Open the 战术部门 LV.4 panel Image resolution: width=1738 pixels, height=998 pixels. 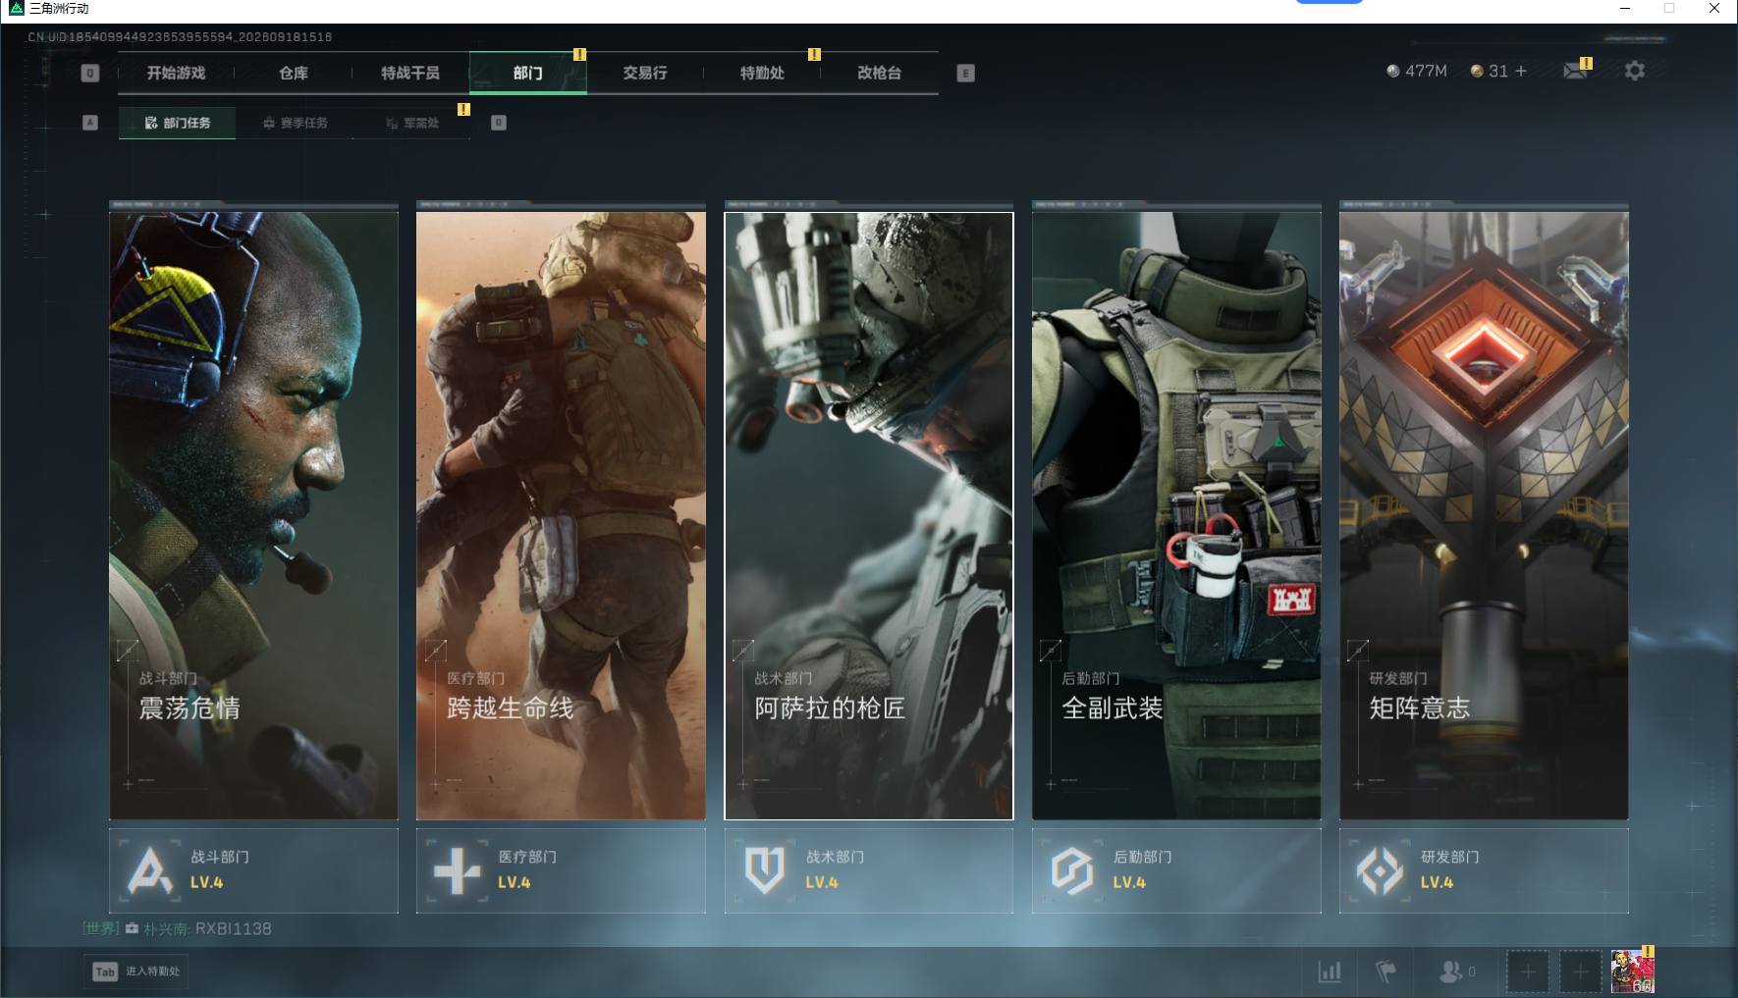[x=868, y=870]
